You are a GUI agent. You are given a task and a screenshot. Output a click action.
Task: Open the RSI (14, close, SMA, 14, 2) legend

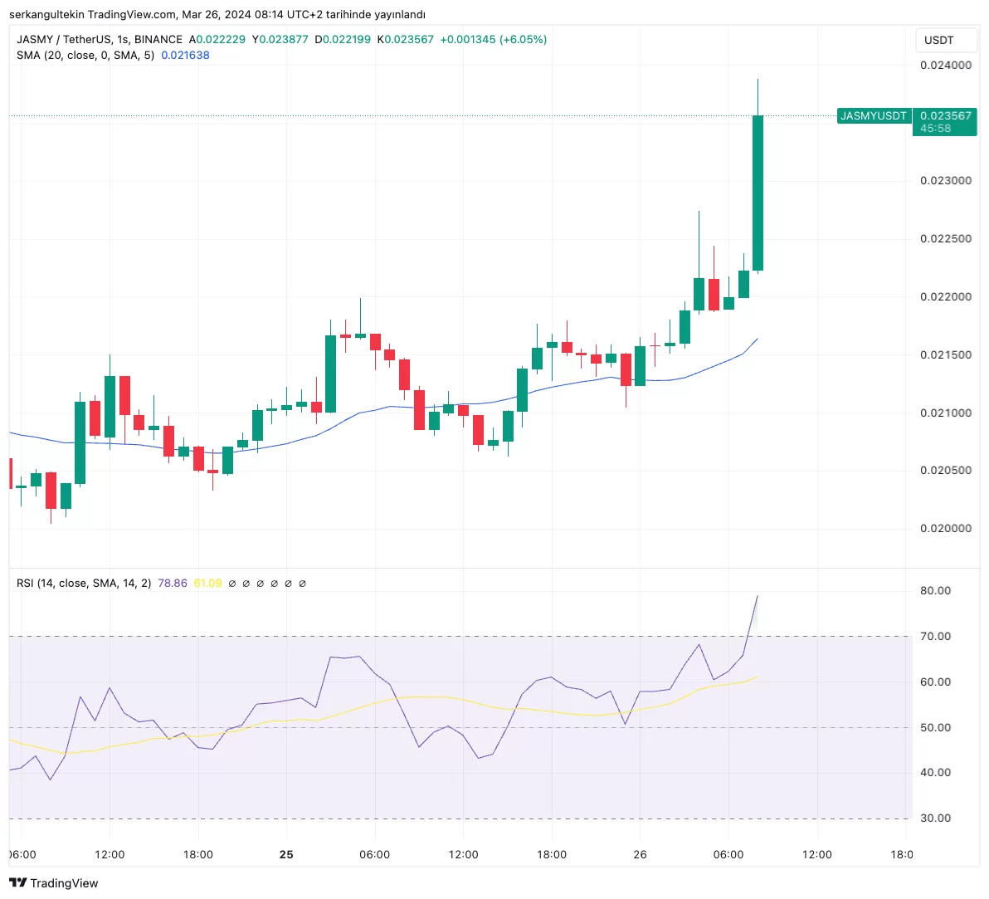pos(84,584)
